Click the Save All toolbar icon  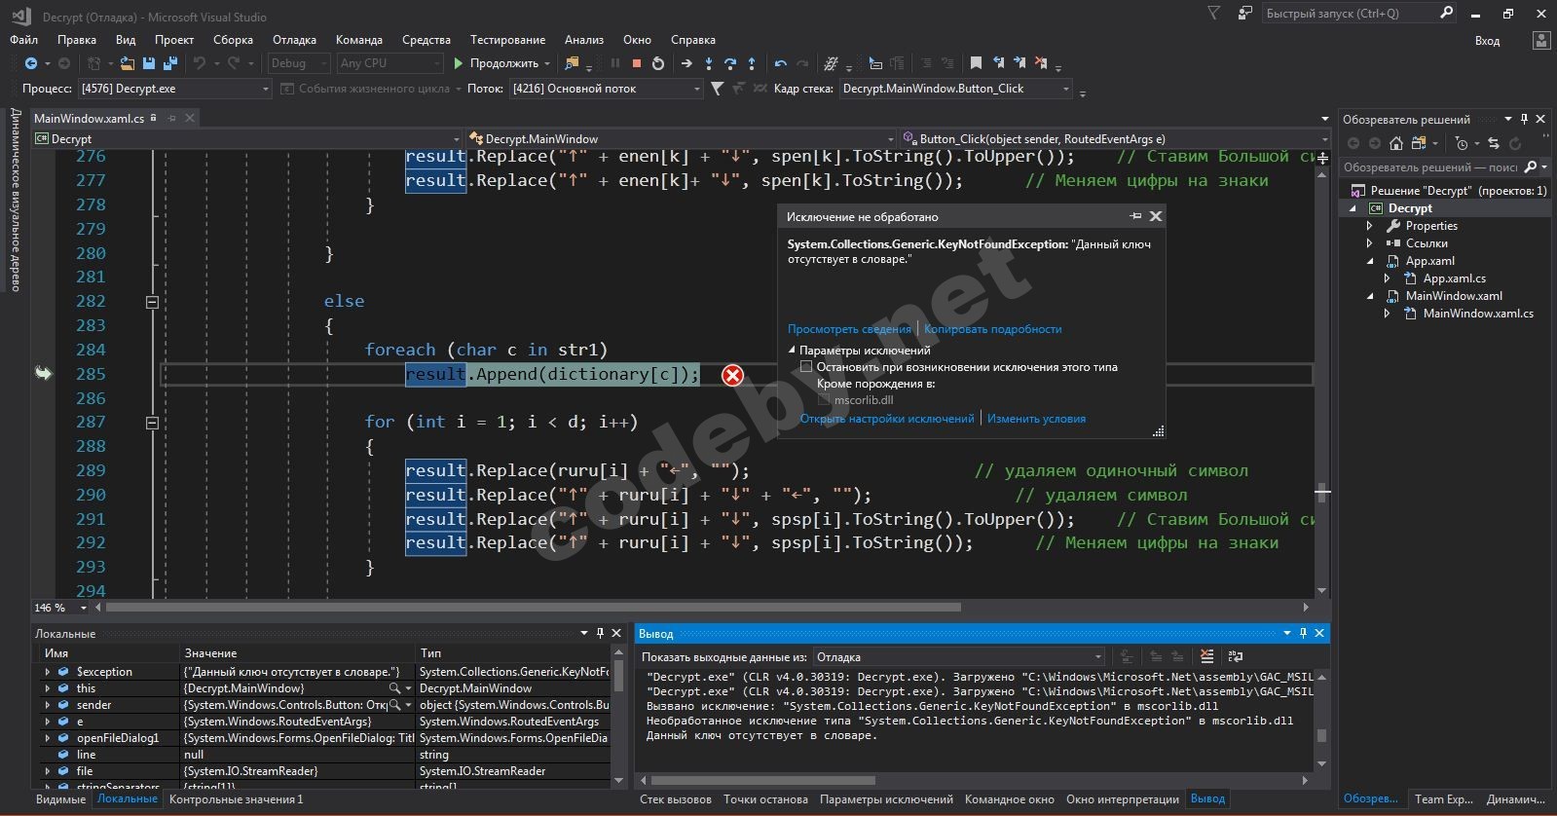169,63
